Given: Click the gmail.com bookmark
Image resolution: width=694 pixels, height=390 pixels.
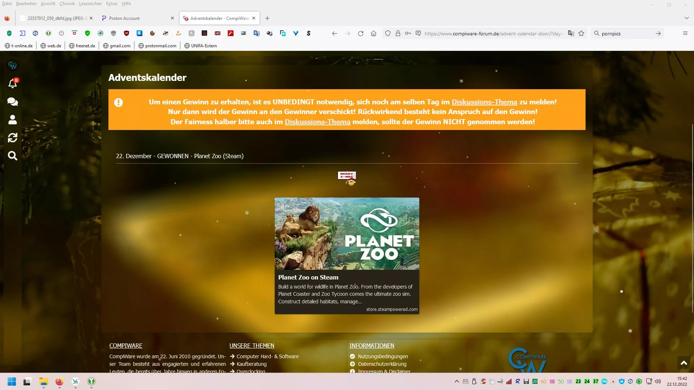Looking at the screenshot, I should coord(117,46).
